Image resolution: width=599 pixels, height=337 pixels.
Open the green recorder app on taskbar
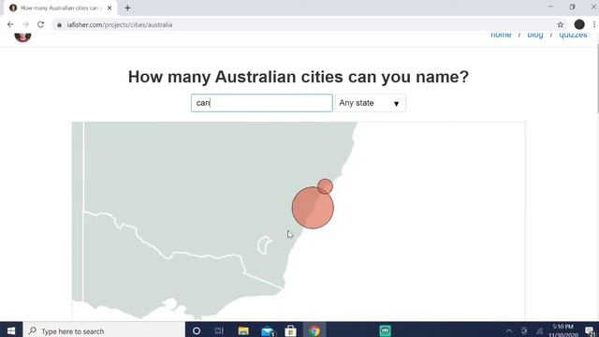click(385, 330)
